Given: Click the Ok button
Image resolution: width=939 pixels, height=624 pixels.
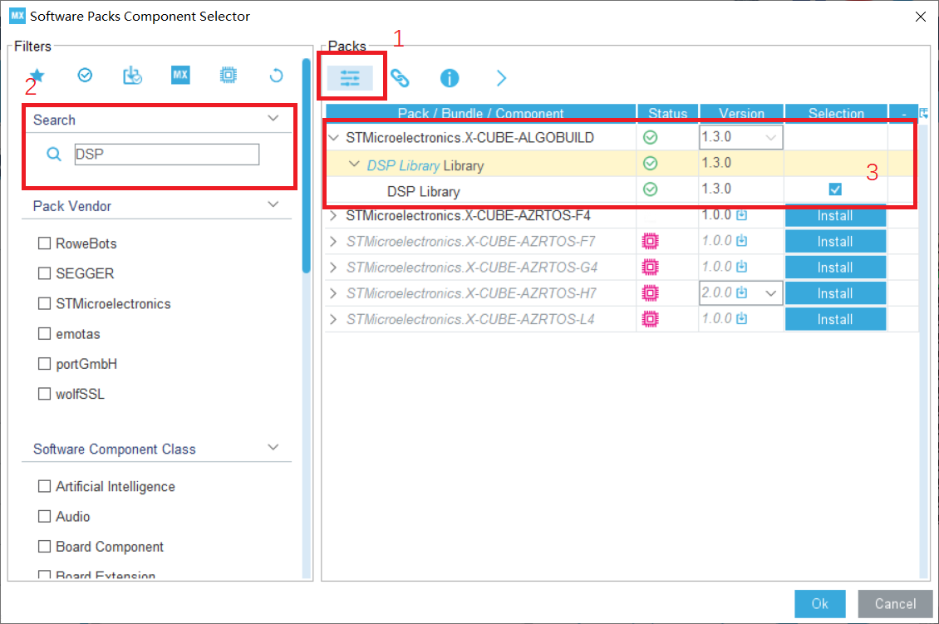Looking at the screenshot, I should (x=819, y=604).
